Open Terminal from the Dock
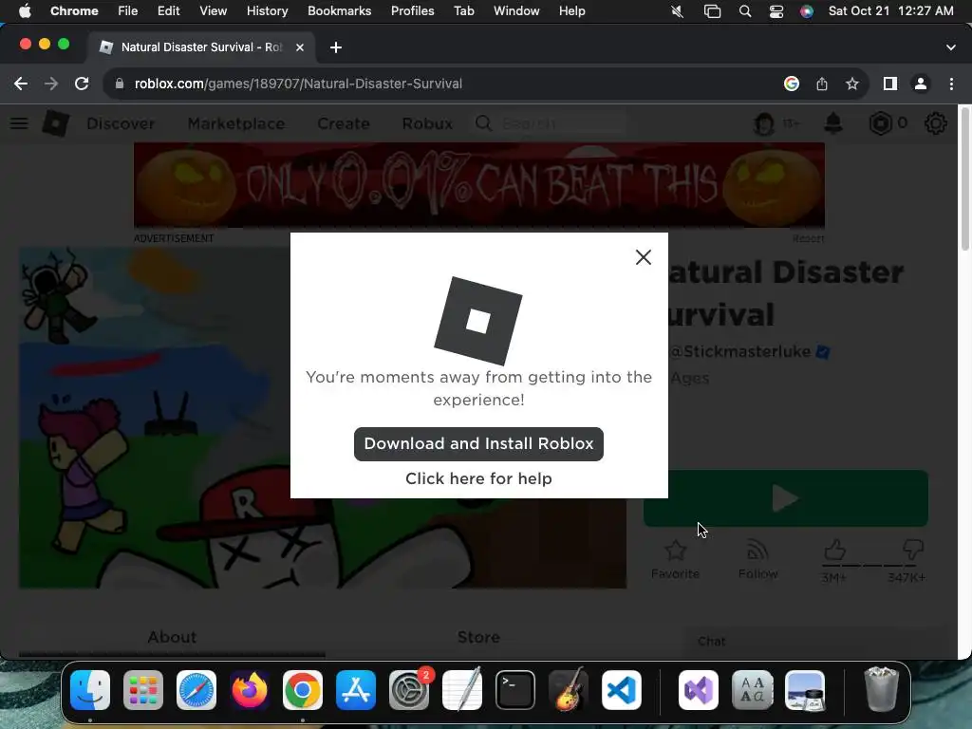Image resolution: width=972 pixels, height=729 pixels. point(515,690)
